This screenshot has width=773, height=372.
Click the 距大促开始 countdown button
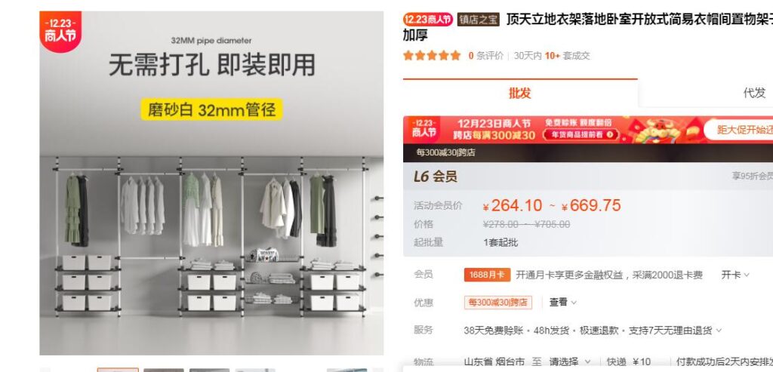pos(738,130)
